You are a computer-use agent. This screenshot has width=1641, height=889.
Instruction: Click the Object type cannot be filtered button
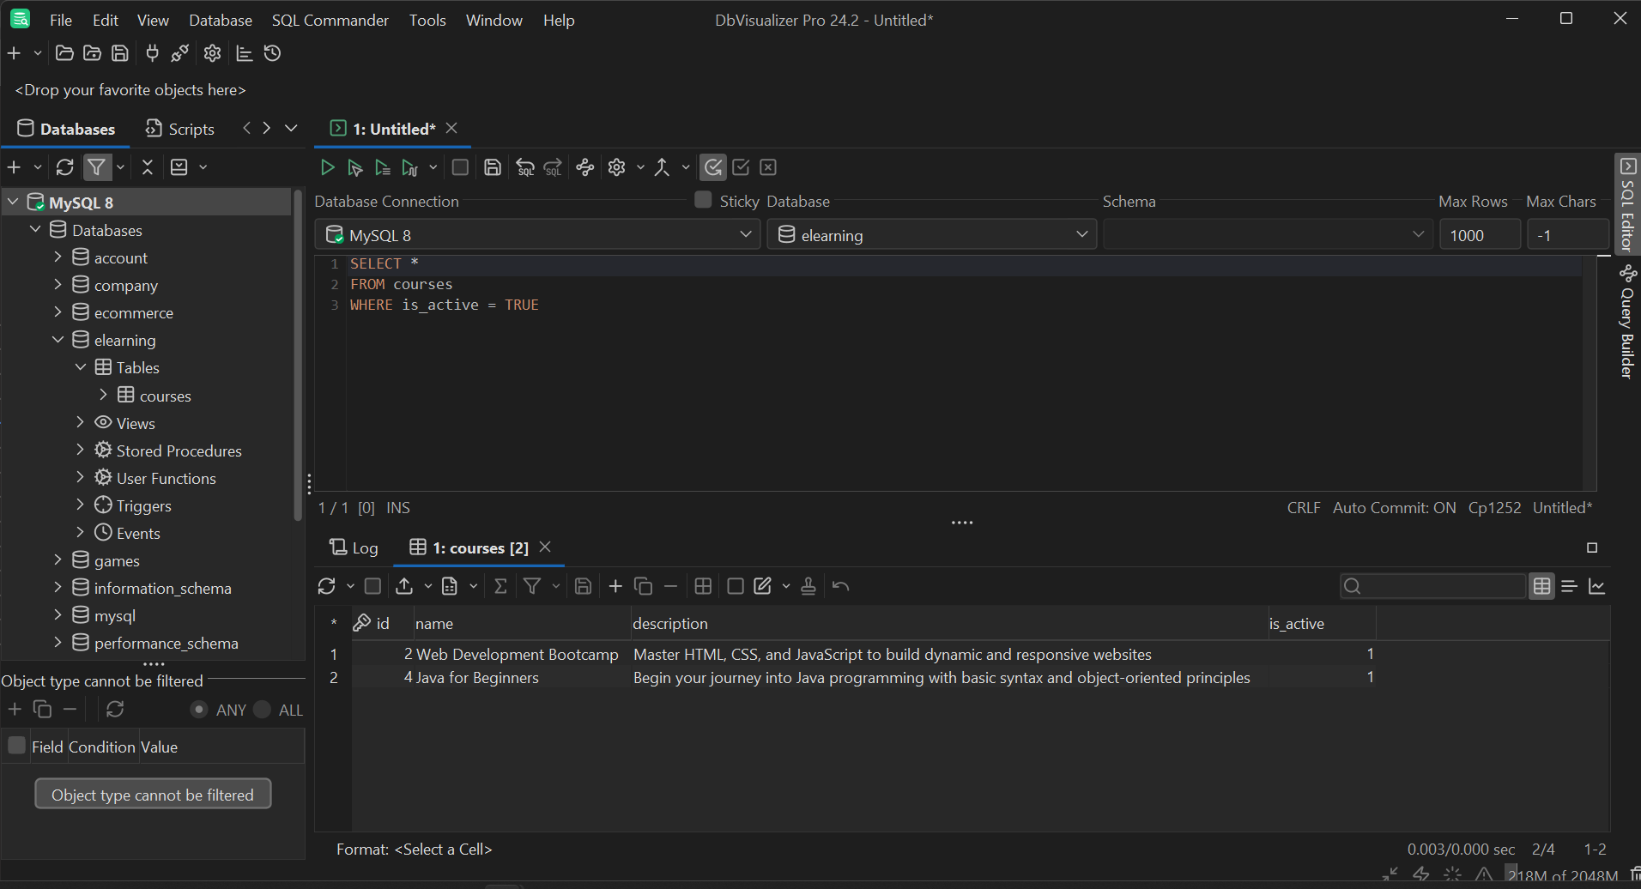(x=153, y=795)
